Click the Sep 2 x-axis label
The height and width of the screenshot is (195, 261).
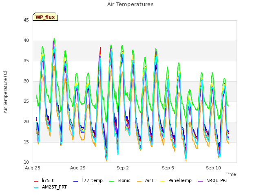123,168
